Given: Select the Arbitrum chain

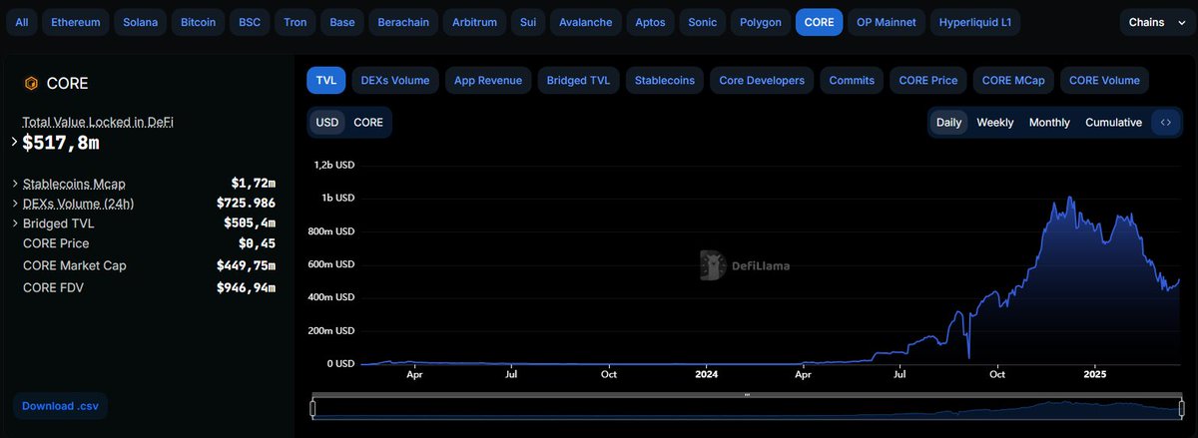Looking at the screenshot, I should 474,22.
